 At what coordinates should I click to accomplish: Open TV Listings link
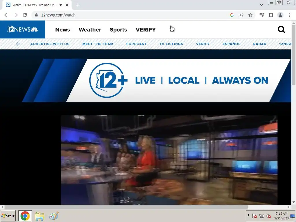click(171, 44)
